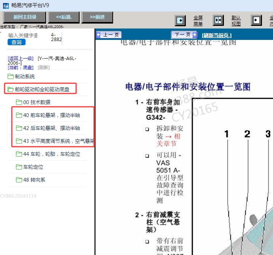Image resolution: width=273 pixels, height=255 pixels.
Task: Click 返回上一级 link
Action: click(x=21, y=59)
